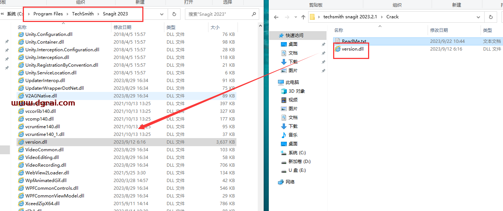503x211 pixels.
Task: Refresh the Crack folder window
Action: tap(490, 17)
